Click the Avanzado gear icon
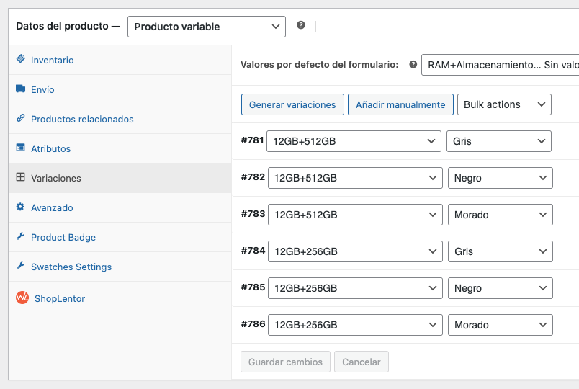 (x=21, y=207)
